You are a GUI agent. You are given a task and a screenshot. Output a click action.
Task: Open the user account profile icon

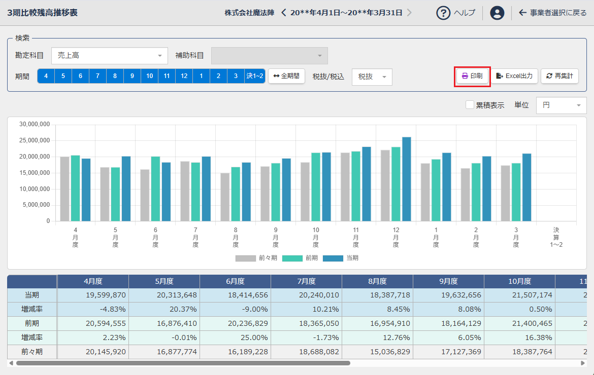pos(497,13)
